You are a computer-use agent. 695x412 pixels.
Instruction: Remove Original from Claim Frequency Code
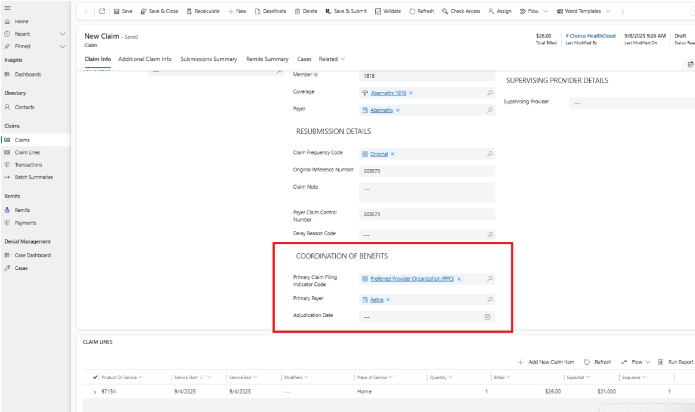click(393, 154)
